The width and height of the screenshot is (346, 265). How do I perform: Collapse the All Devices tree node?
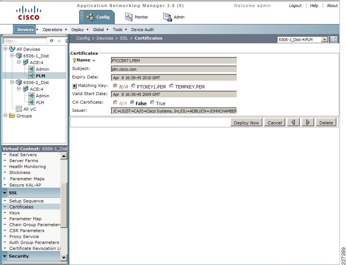[x=6, y=49]
